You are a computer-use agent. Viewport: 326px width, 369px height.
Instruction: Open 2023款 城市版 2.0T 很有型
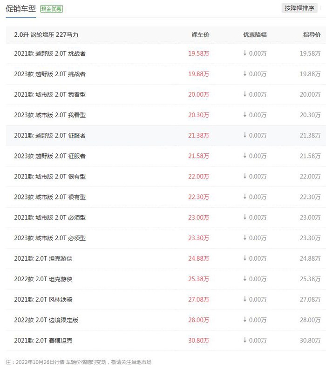click(50, 197)
